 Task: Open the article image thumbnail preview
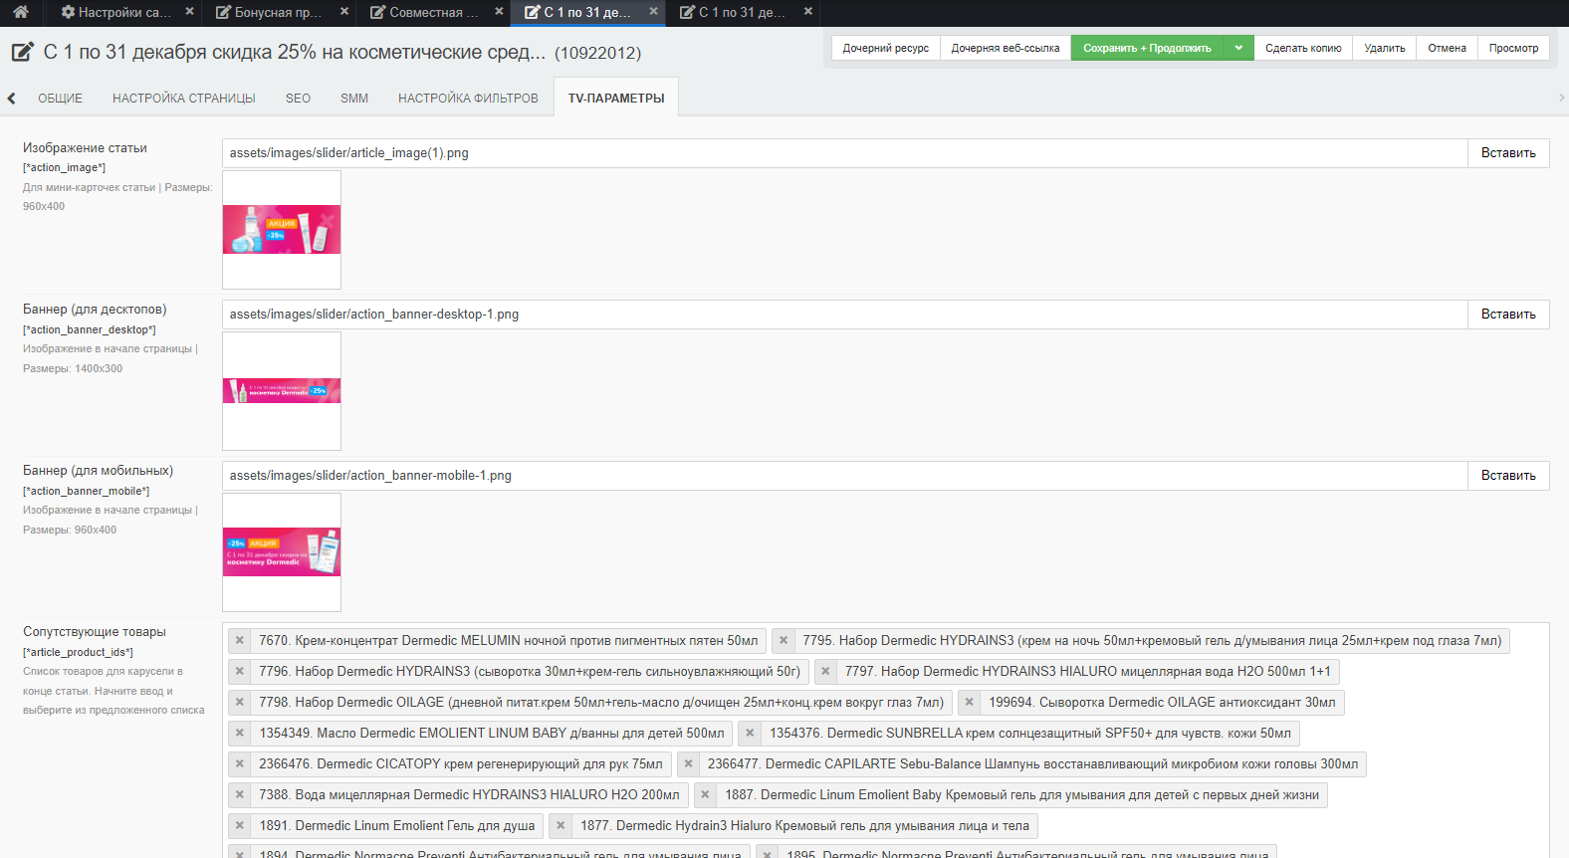click(x=282, y=230)
